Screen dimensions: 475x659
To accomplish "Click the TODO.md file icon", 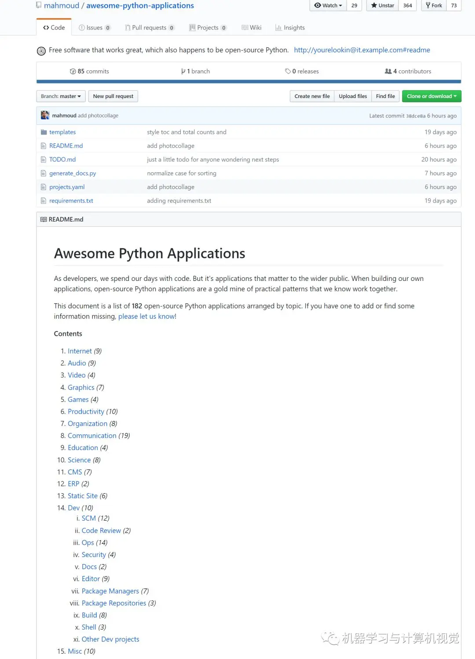I will coord(43,159).
